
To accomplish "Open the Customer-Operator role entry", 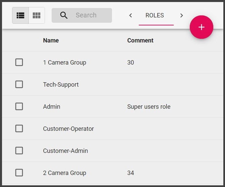I will [68, 129].
